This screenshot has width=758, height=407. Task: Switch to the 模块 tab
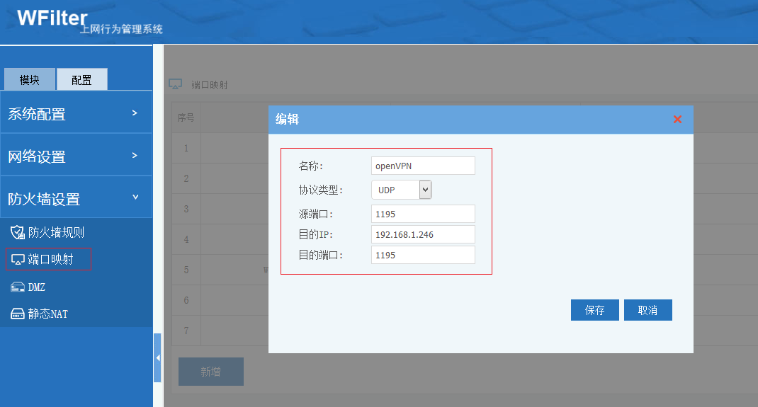(x=29, y=80)
